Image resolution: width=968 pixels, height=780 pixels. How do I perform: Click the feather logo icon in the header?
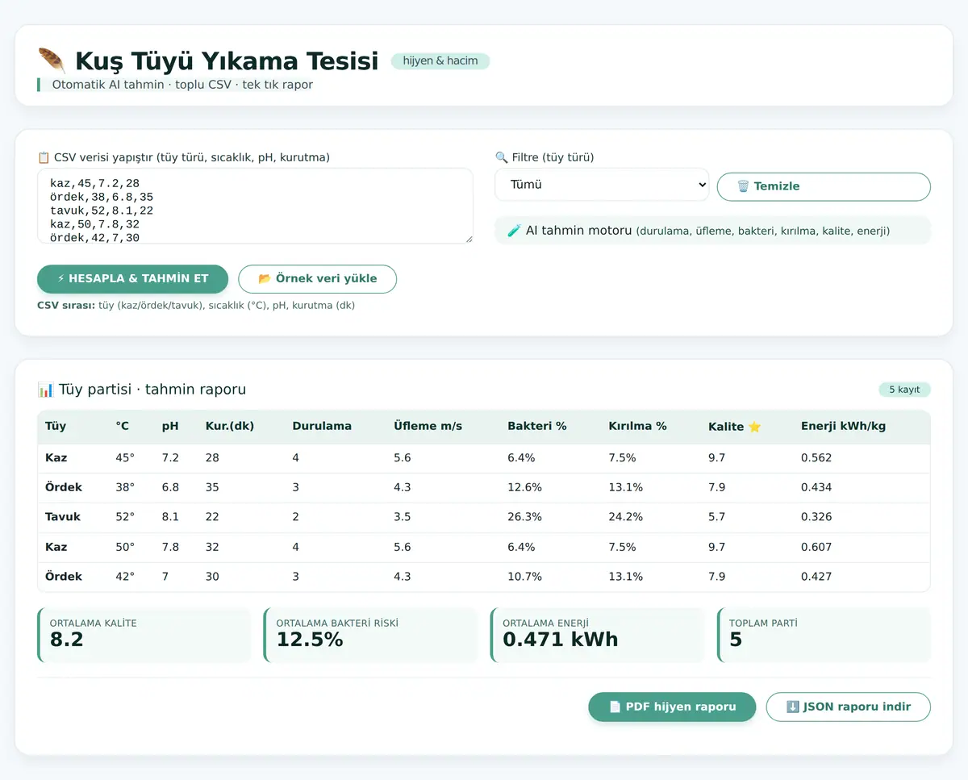point(52,60)
